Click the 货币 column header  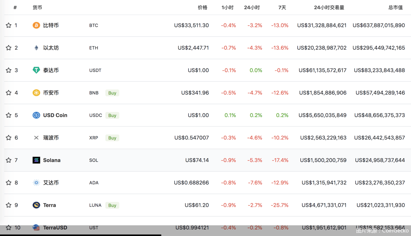click(37, 7)
